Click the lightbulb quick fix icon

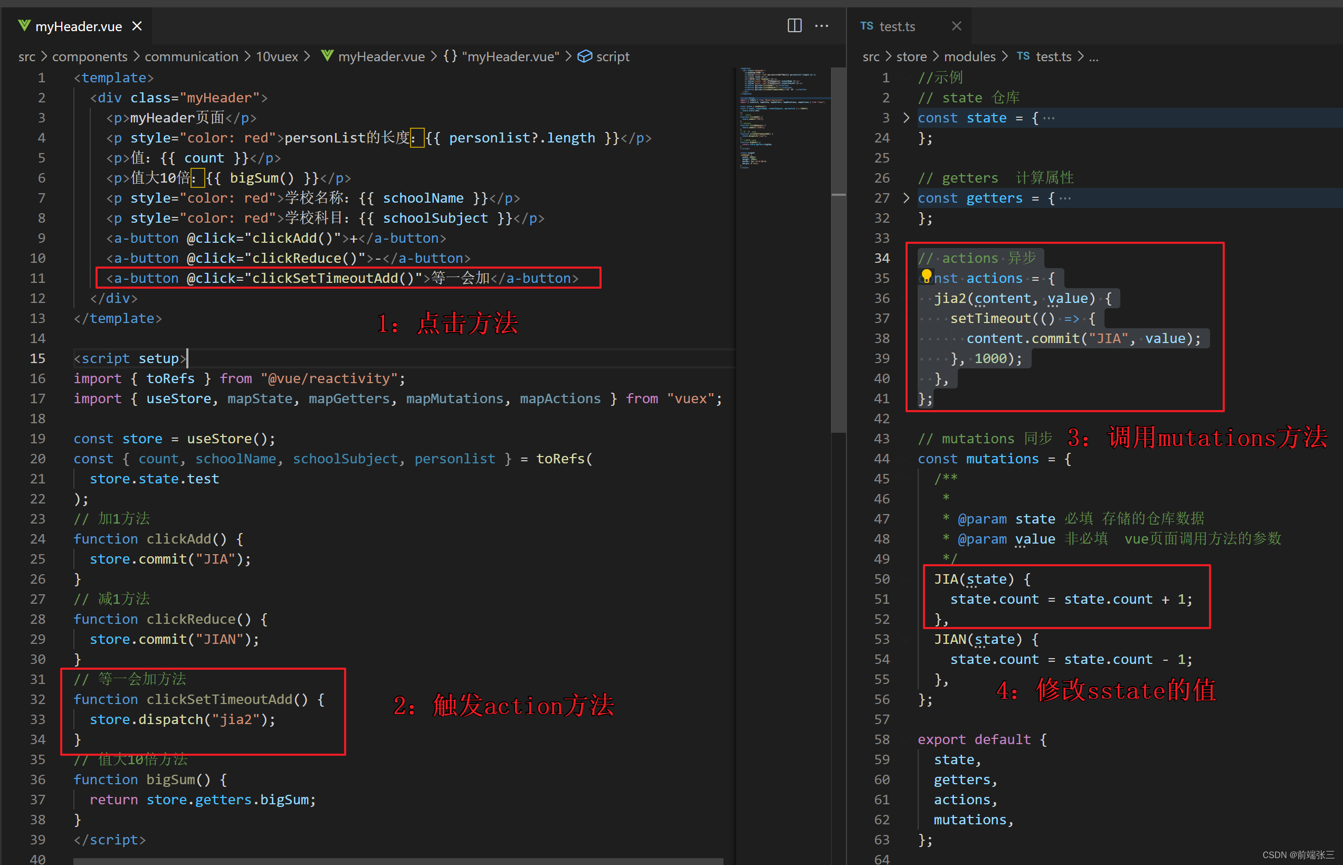(927, 276)
